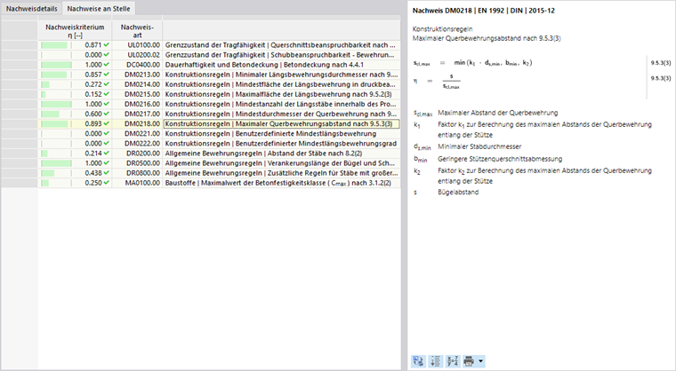Screen dimensions: 676x371
Task: Click the design ratio value 0.893
Action: 93,124
